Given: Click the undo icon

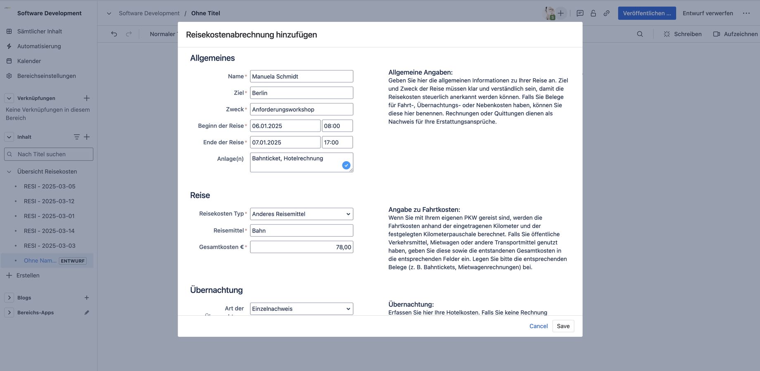Looking at the screenshot, I should click(114, 34).
